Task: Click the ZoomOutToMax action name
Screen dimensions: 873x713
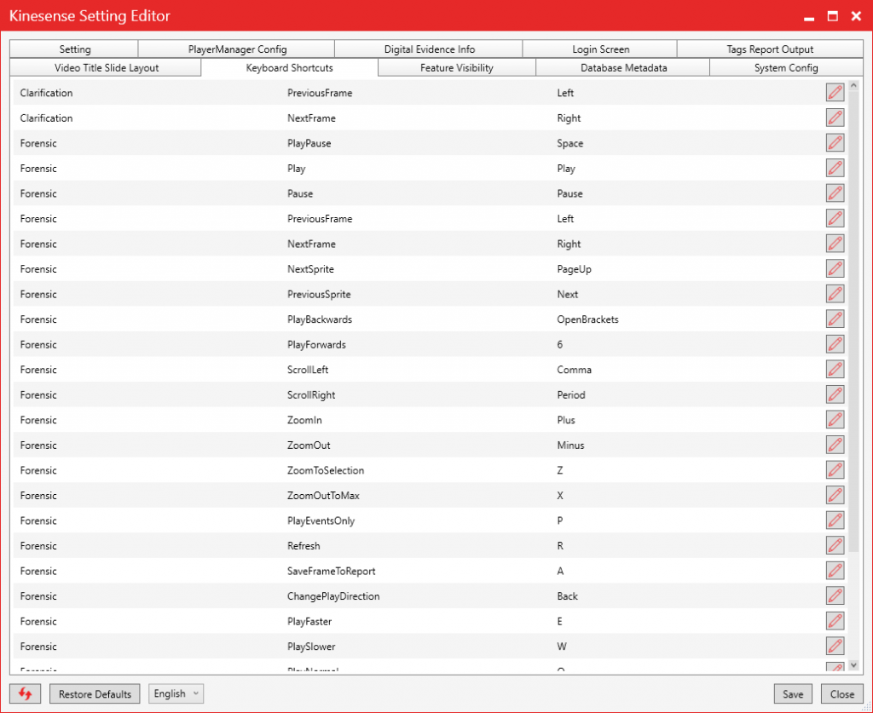Action: [323, 496]
